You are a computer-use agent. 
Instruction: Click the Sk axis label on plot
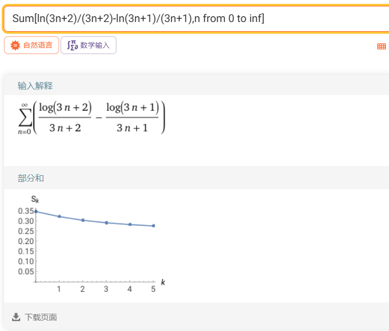tap(35, 199)
